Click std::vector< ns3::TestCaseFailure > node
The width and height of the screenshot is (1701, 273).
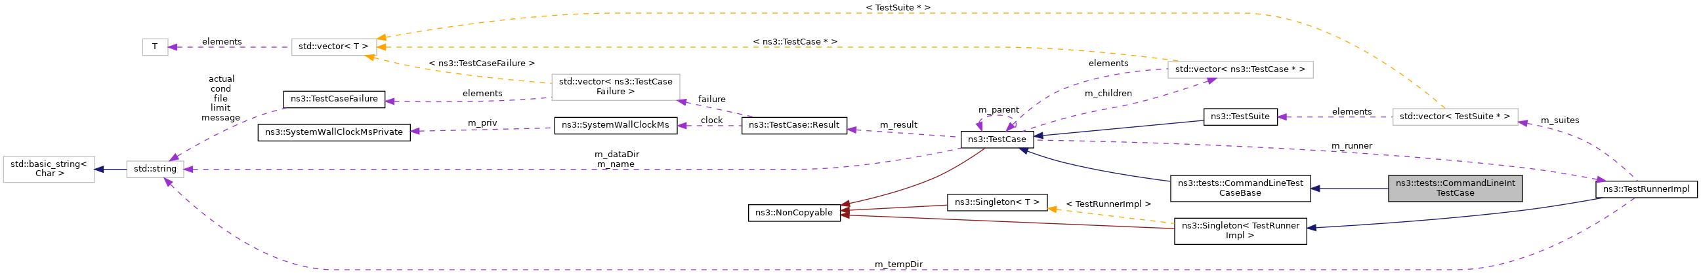pos(616,87)
